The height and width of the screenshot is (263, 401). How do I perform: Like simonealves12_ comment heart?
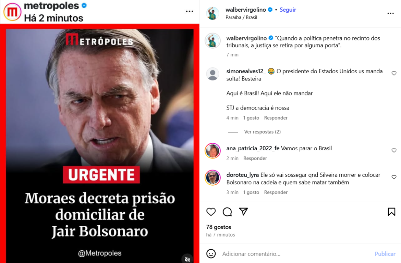[394, 73]
